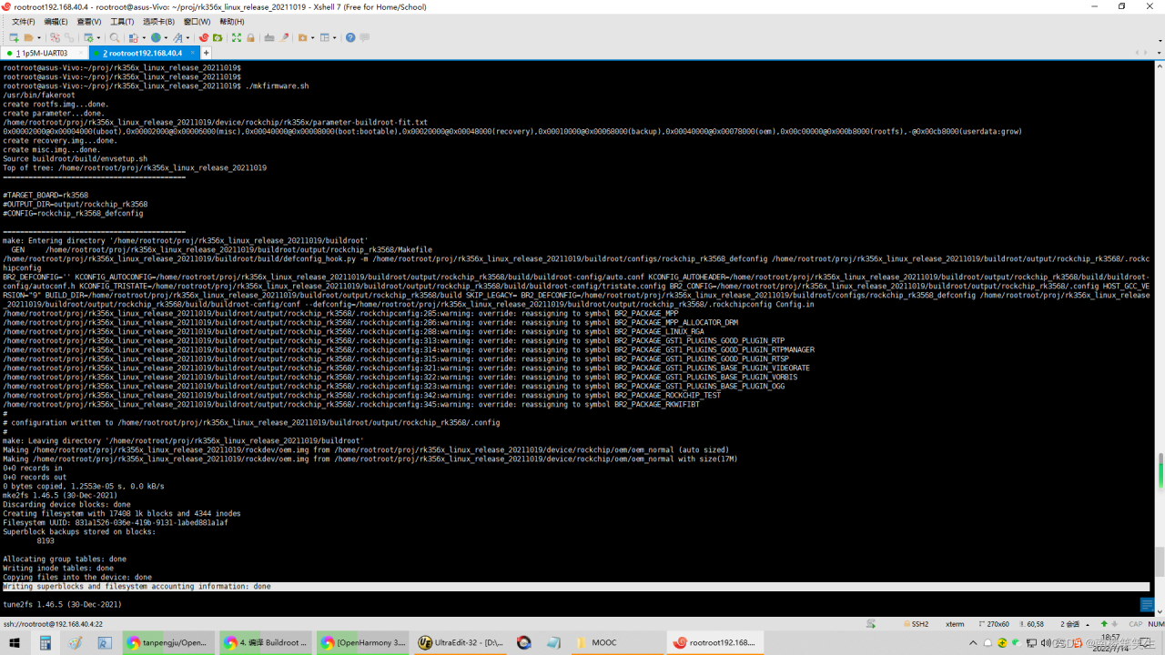The height and width of the screenshot is (655, 1165).
Task: Click the keyboard toolbar icon
Action: (269, 38)
